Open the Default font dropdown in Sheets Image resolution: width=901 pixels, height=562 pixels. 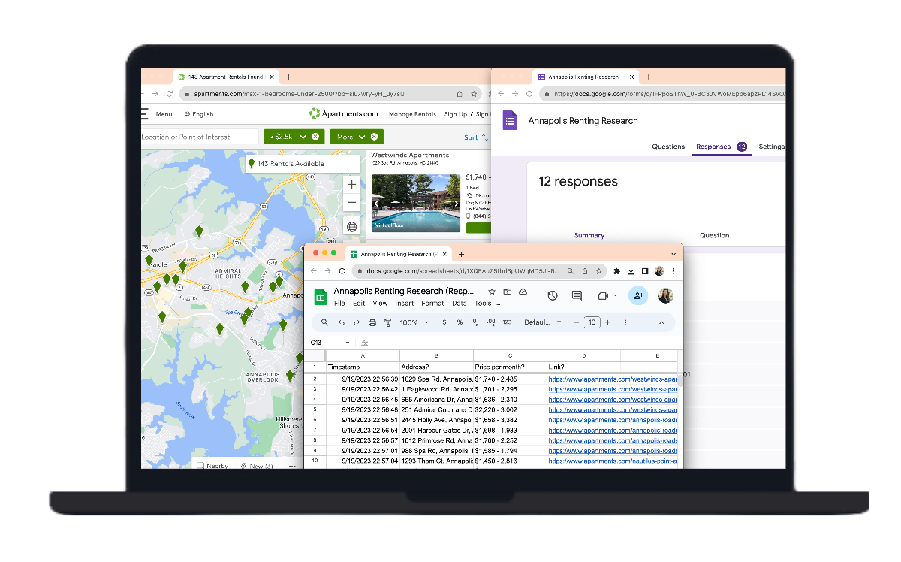542,322
